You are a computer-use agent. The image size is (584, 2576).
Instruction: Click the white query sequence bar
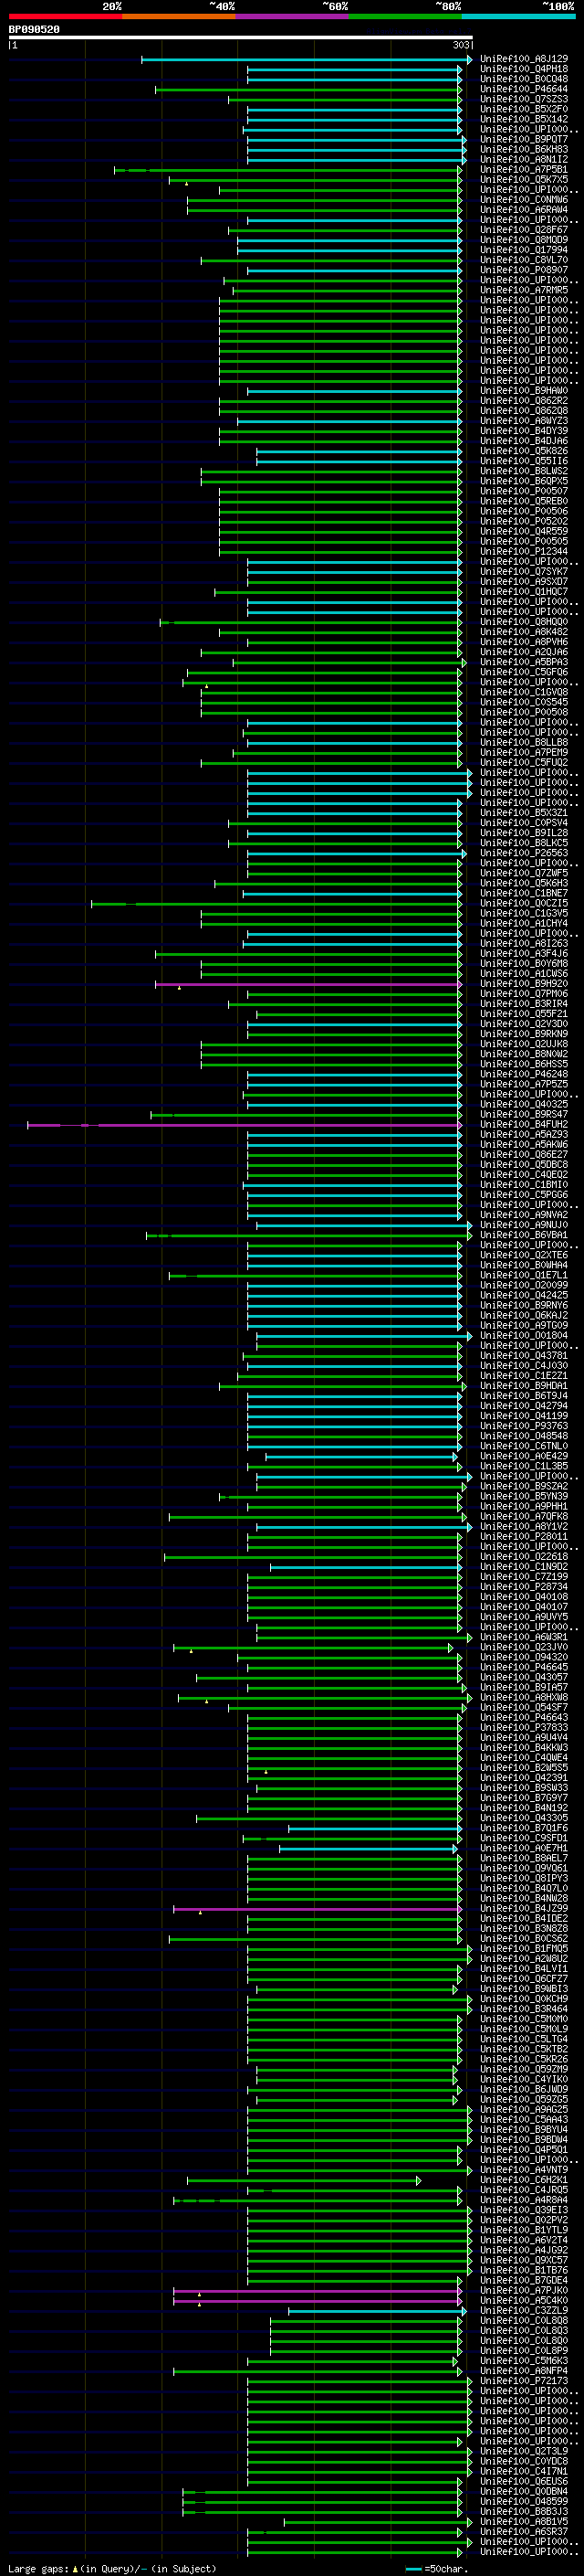coord(241,37)
